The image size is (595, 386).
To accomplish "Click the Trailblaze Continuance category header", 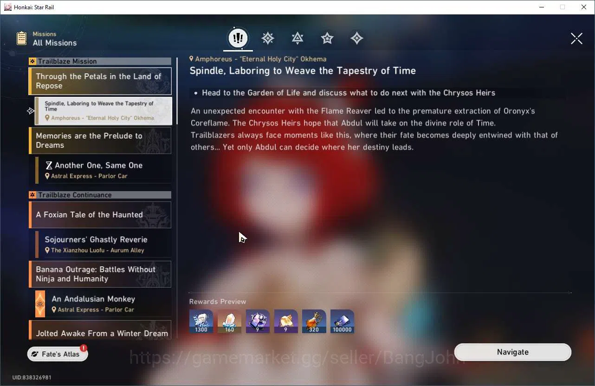I will click(x=100, y=195).
